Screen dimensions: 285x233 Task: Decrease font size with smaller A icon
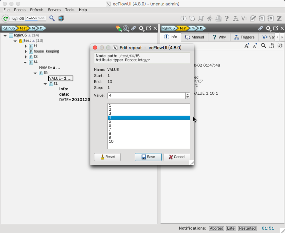coord(255,45)
